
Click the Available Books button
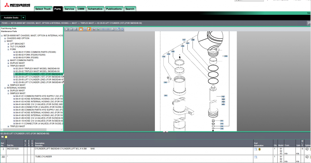(x=11, y=18)
